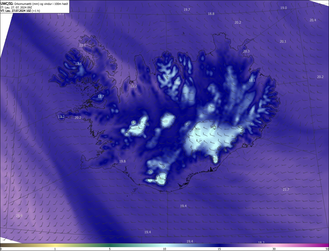
Task: Click the 21.7 value label
Action: 286,190
